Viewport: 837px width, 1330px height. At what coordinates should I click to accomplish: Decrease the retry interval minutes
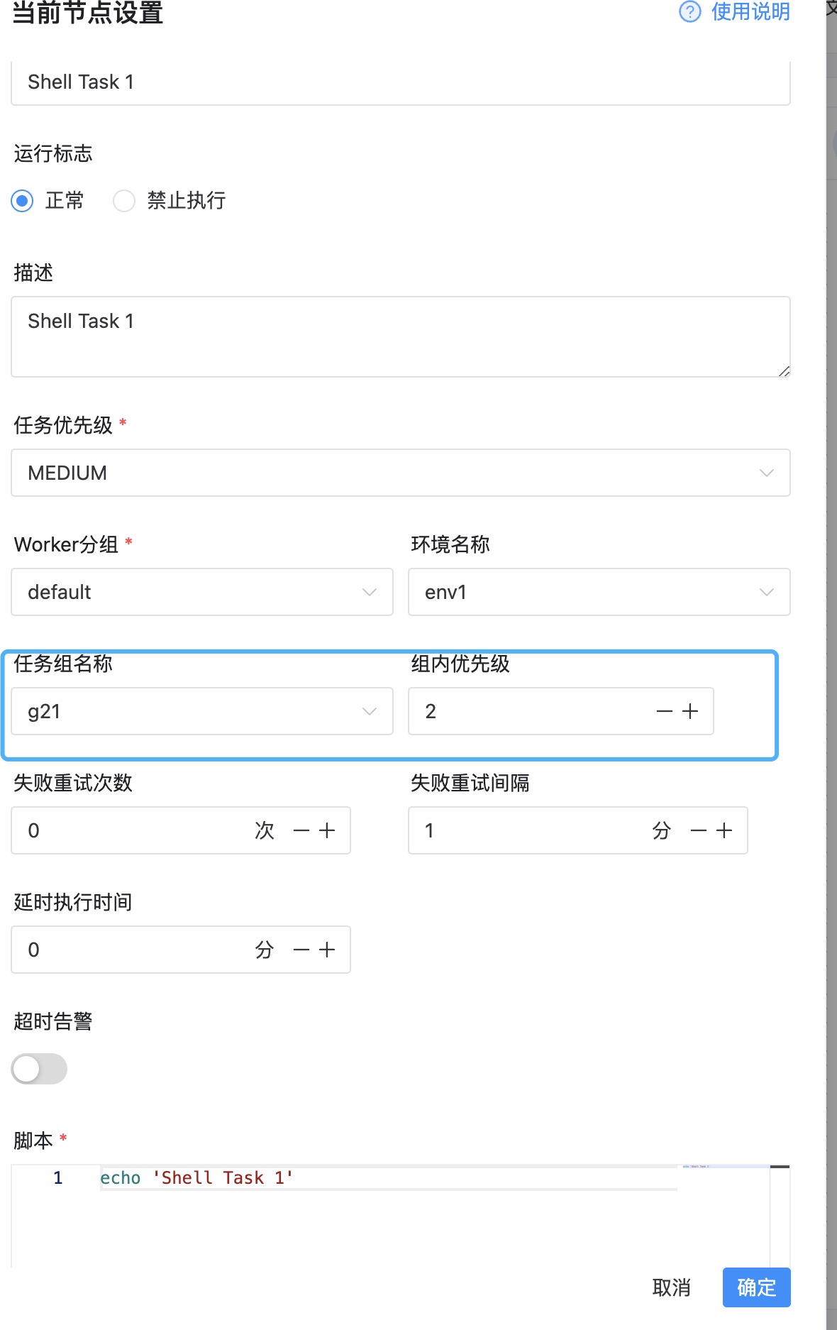[x=699, y=830]
